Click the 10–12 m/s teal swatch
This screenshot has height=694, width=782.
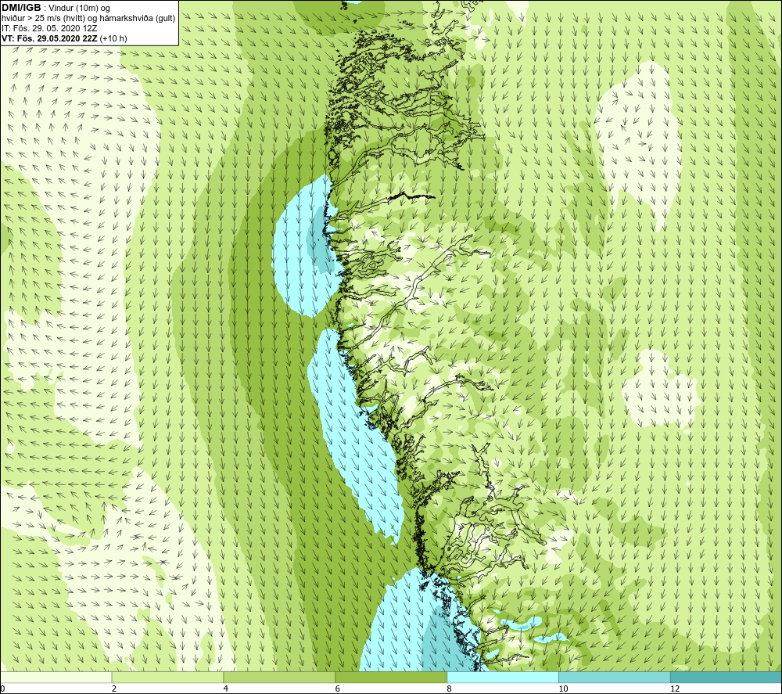point(615,677)
